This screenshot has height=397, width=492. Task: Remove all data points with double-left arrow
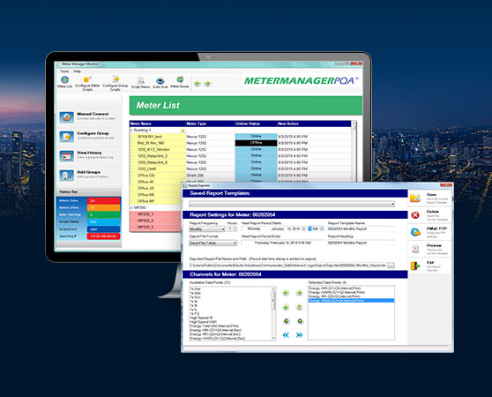point(286,335)
